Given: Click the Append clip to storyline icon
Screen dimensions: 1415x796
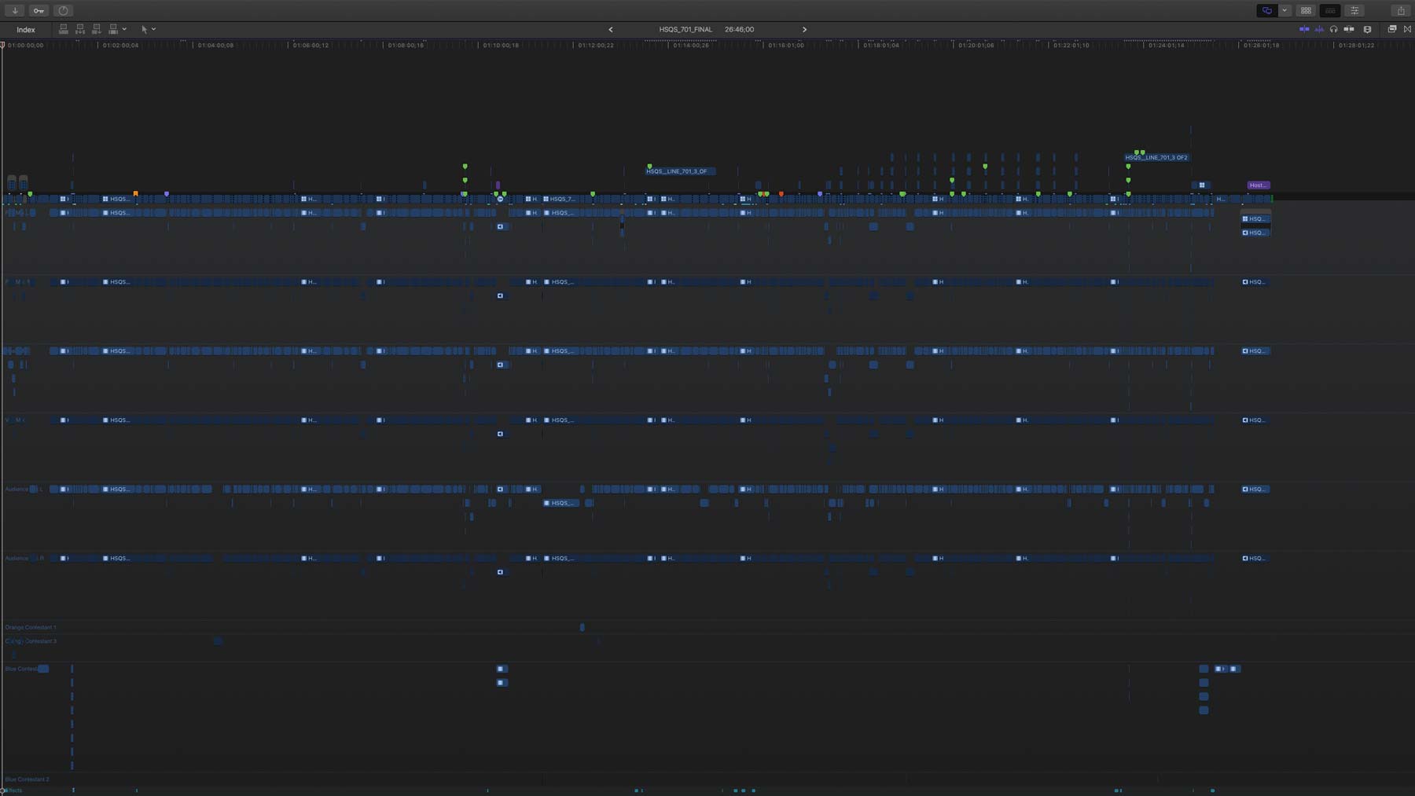Looking at the screenshot, I should pyautogui.click(x=97, y=29).
